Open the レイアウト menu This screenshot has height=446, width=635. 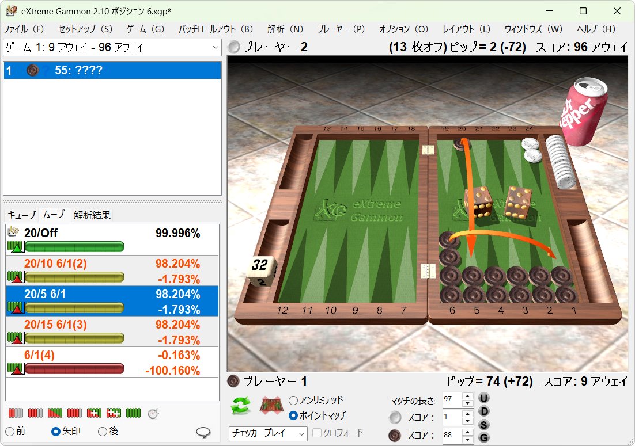466,29
